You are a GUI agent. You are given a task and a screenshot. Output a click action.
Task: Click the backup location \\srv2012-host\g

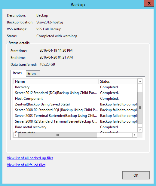[50, 22]
